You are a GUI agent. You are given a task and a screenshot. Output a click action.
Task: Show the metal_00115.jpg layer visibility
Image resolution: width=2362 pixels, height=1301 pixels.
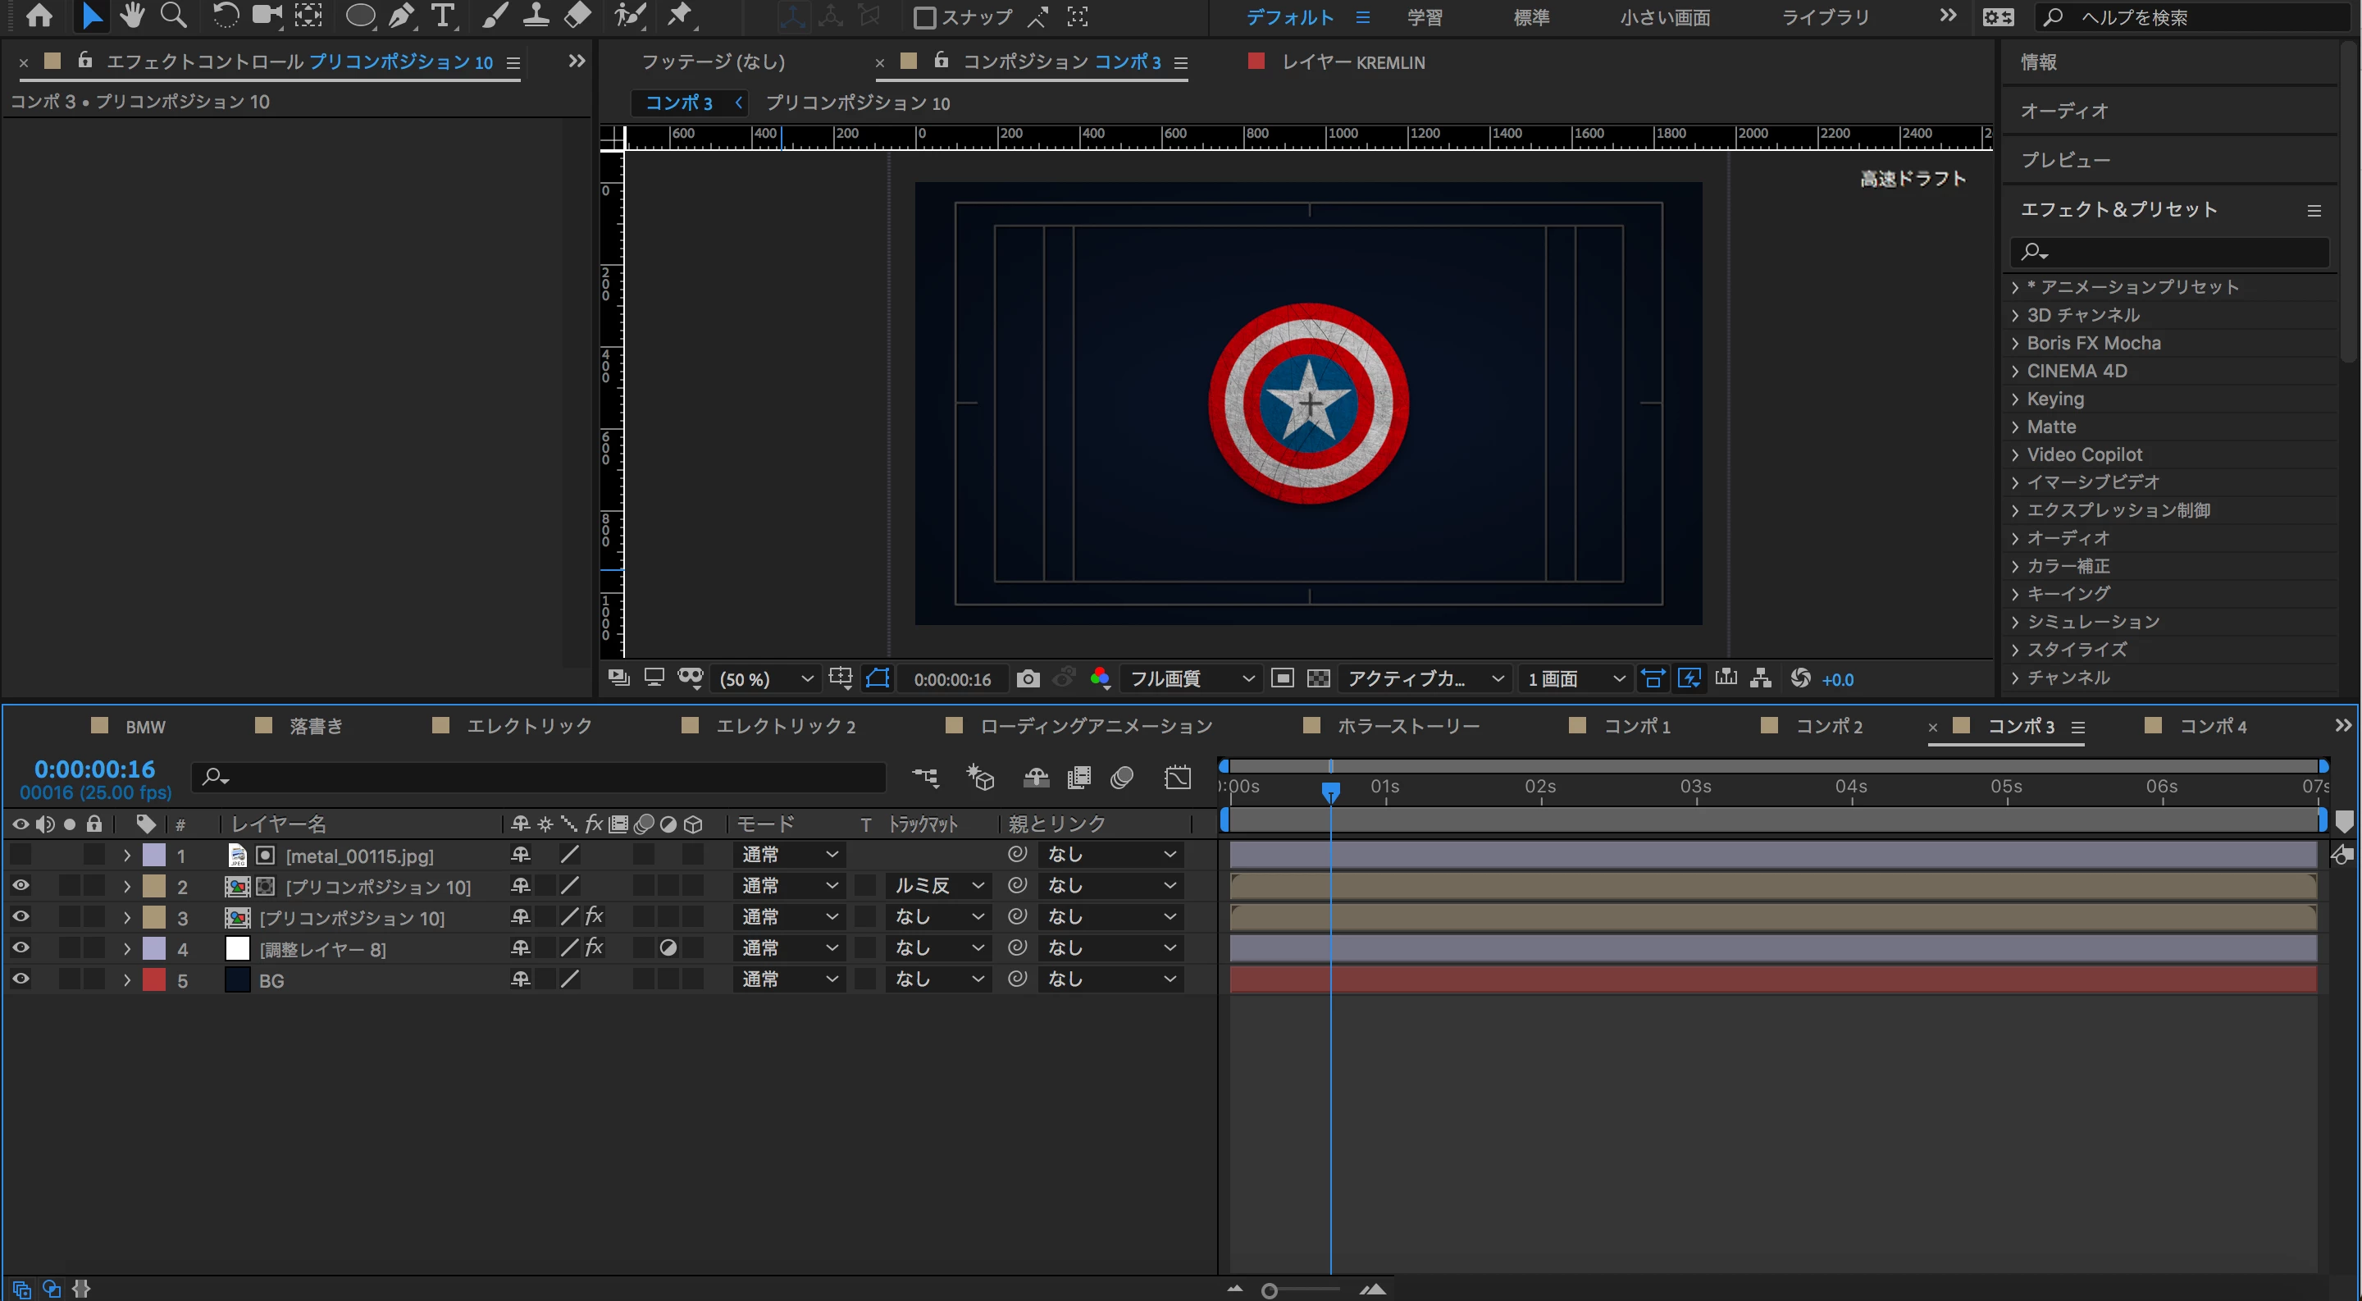pos(21,855)
